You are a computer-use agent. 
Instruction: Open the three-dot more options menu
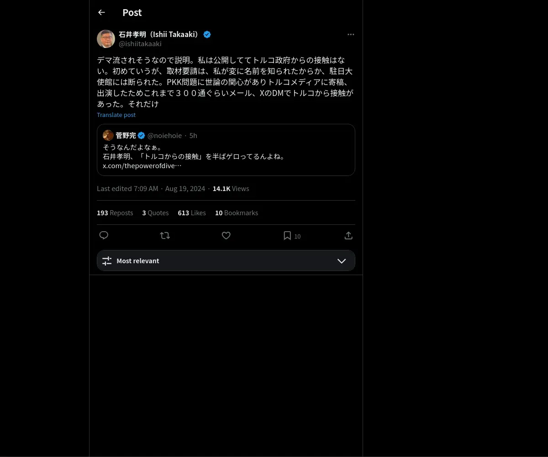point(351,34)
